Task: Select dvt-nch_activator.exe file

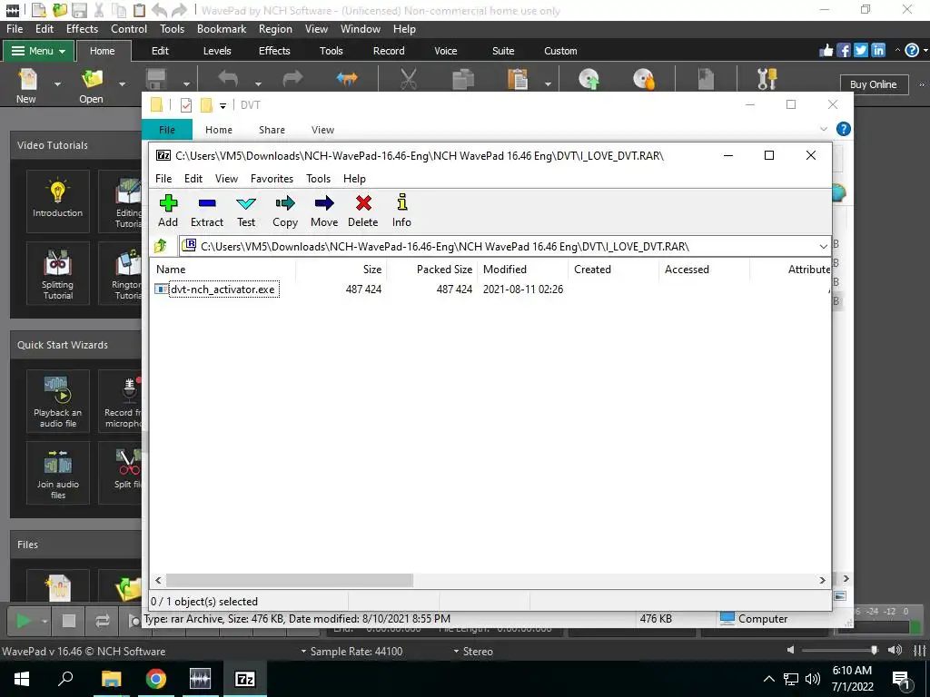Action: (x=223, y=290)
